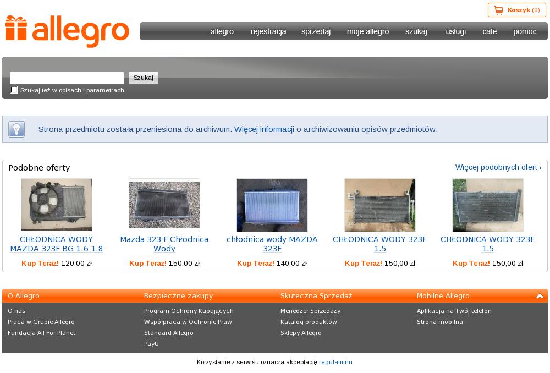Open 'Mazda 323 F Chłodnica Wody' title link
The height and width of the screenshot is (373, 550).
pyautogui.click(x=164, y=244)
